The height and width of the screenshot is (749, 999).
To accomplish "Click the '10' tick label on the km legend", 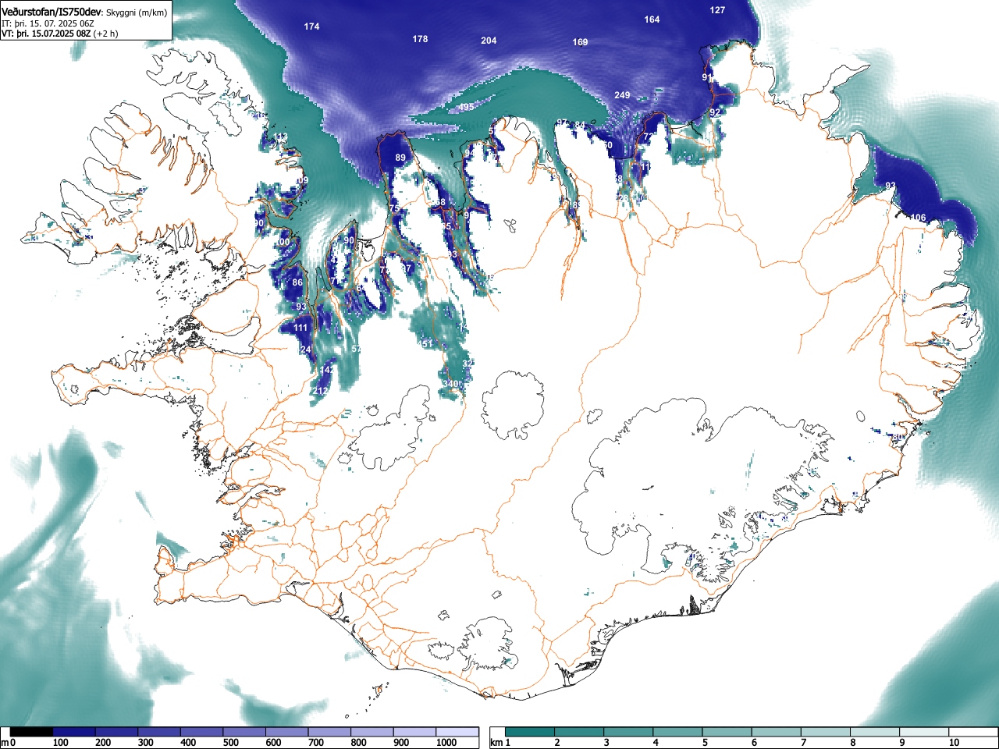I will (x=954, y=743).
